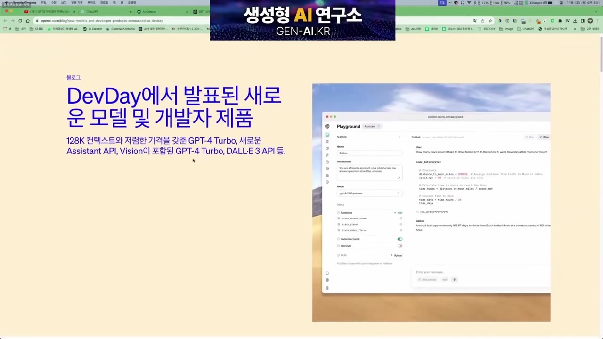This screenshot has height=339, width=603.
Task: Click the Run button in Playground
Action: (530, 137)
